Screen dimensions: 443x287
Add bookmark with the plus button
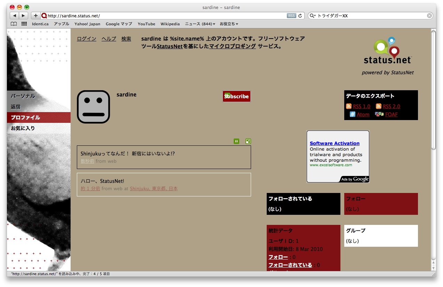(35, 16)
